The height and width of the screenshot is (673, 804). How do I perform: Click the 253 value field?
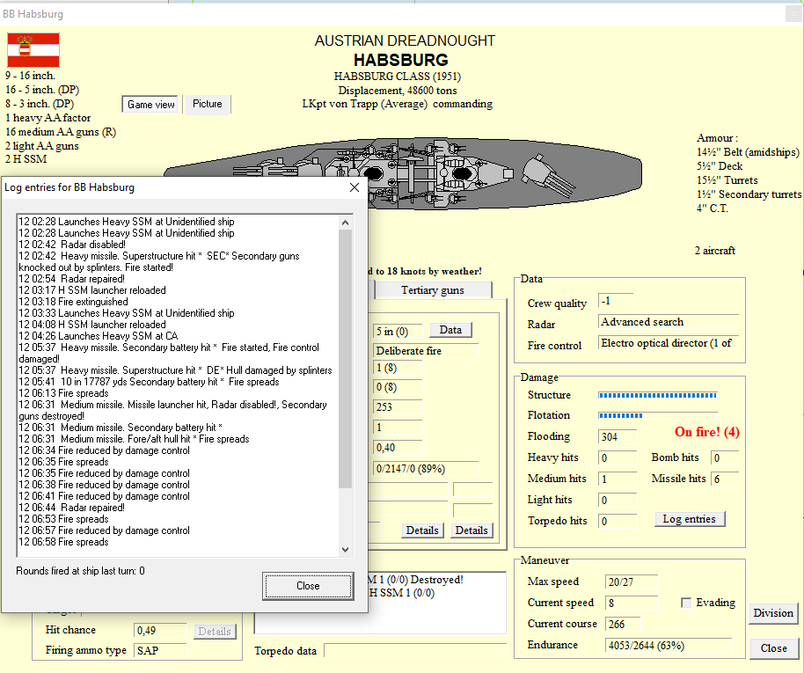398,407
